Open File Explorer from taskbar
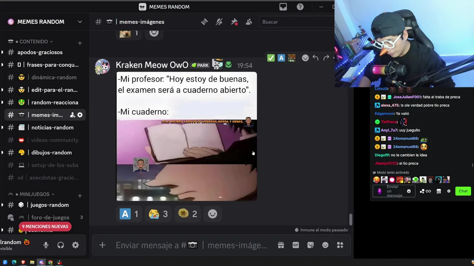 click(32, 262)
